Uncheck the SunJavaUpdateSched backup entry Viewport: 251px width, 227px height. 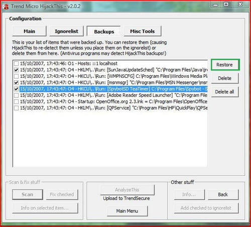click(16, 70)
